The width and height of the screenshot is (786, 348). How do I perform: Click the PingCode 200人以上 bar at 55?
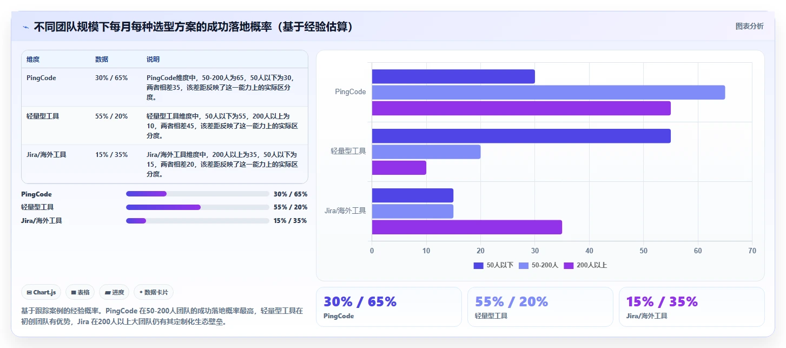click(521, 108)
